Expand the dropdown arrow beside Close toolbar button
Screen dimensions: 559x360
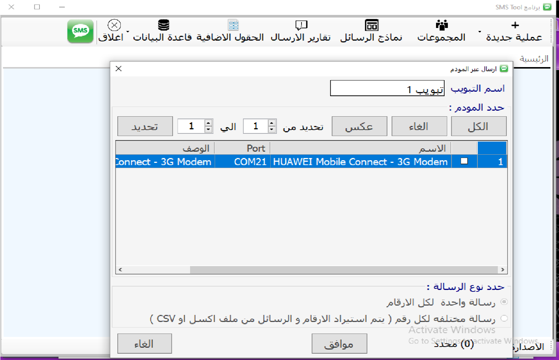pos(128,32)
